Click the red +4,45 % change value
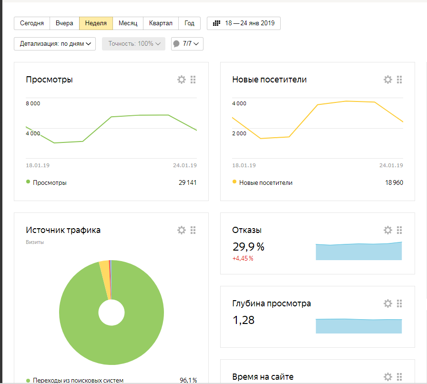 (x=243, y=258)
